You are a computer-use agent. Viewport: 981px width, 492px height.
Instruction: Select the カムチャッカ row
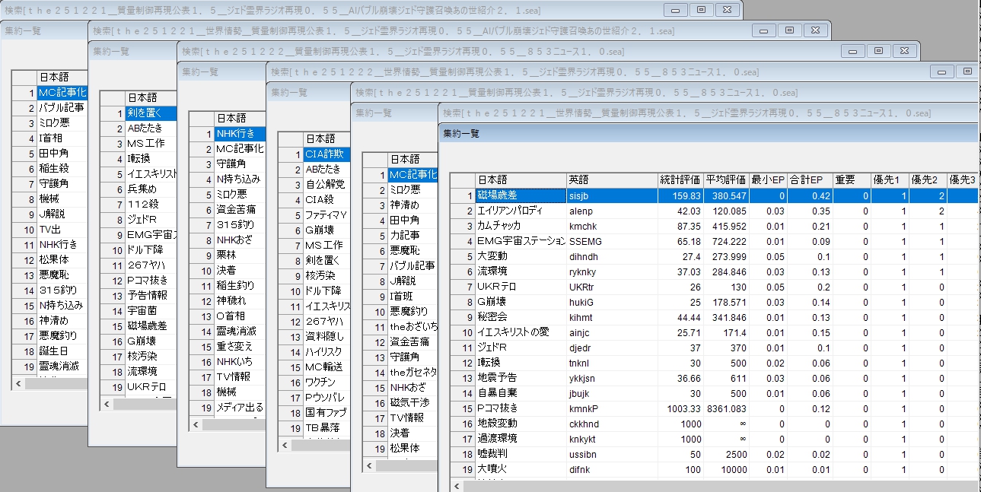(521, 226)
